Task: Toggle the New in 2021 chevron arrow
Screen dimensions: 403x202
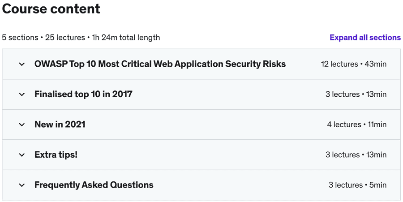Action: click(x=22, y=125)
